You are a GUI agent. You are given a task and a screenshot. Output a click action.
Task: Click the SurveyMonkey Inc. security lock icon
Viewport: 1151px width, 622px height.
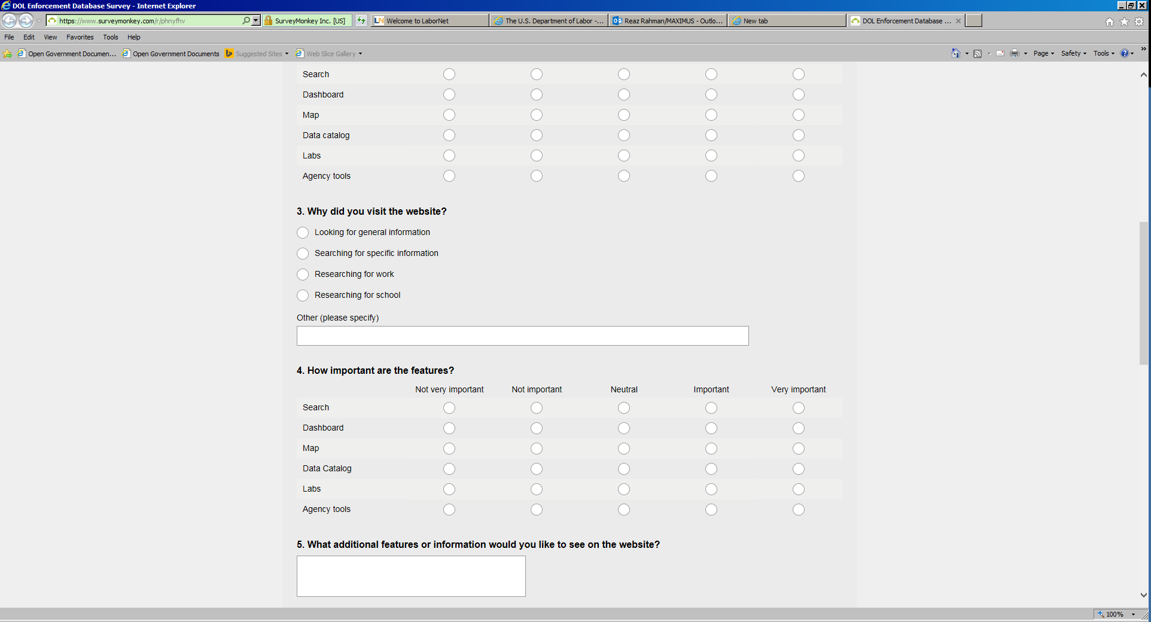tap(269, 20)
